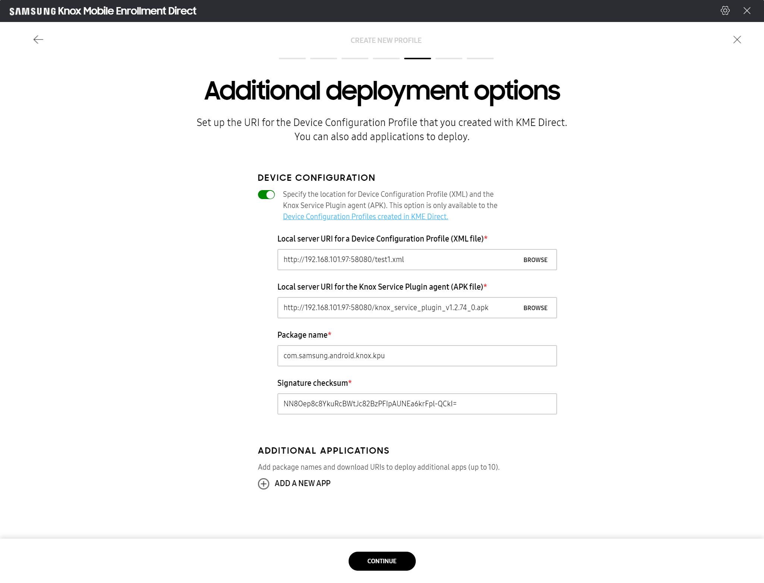Focus the Package name field
The width and height of the screenshot is (764, 583).
pos(417,356)
